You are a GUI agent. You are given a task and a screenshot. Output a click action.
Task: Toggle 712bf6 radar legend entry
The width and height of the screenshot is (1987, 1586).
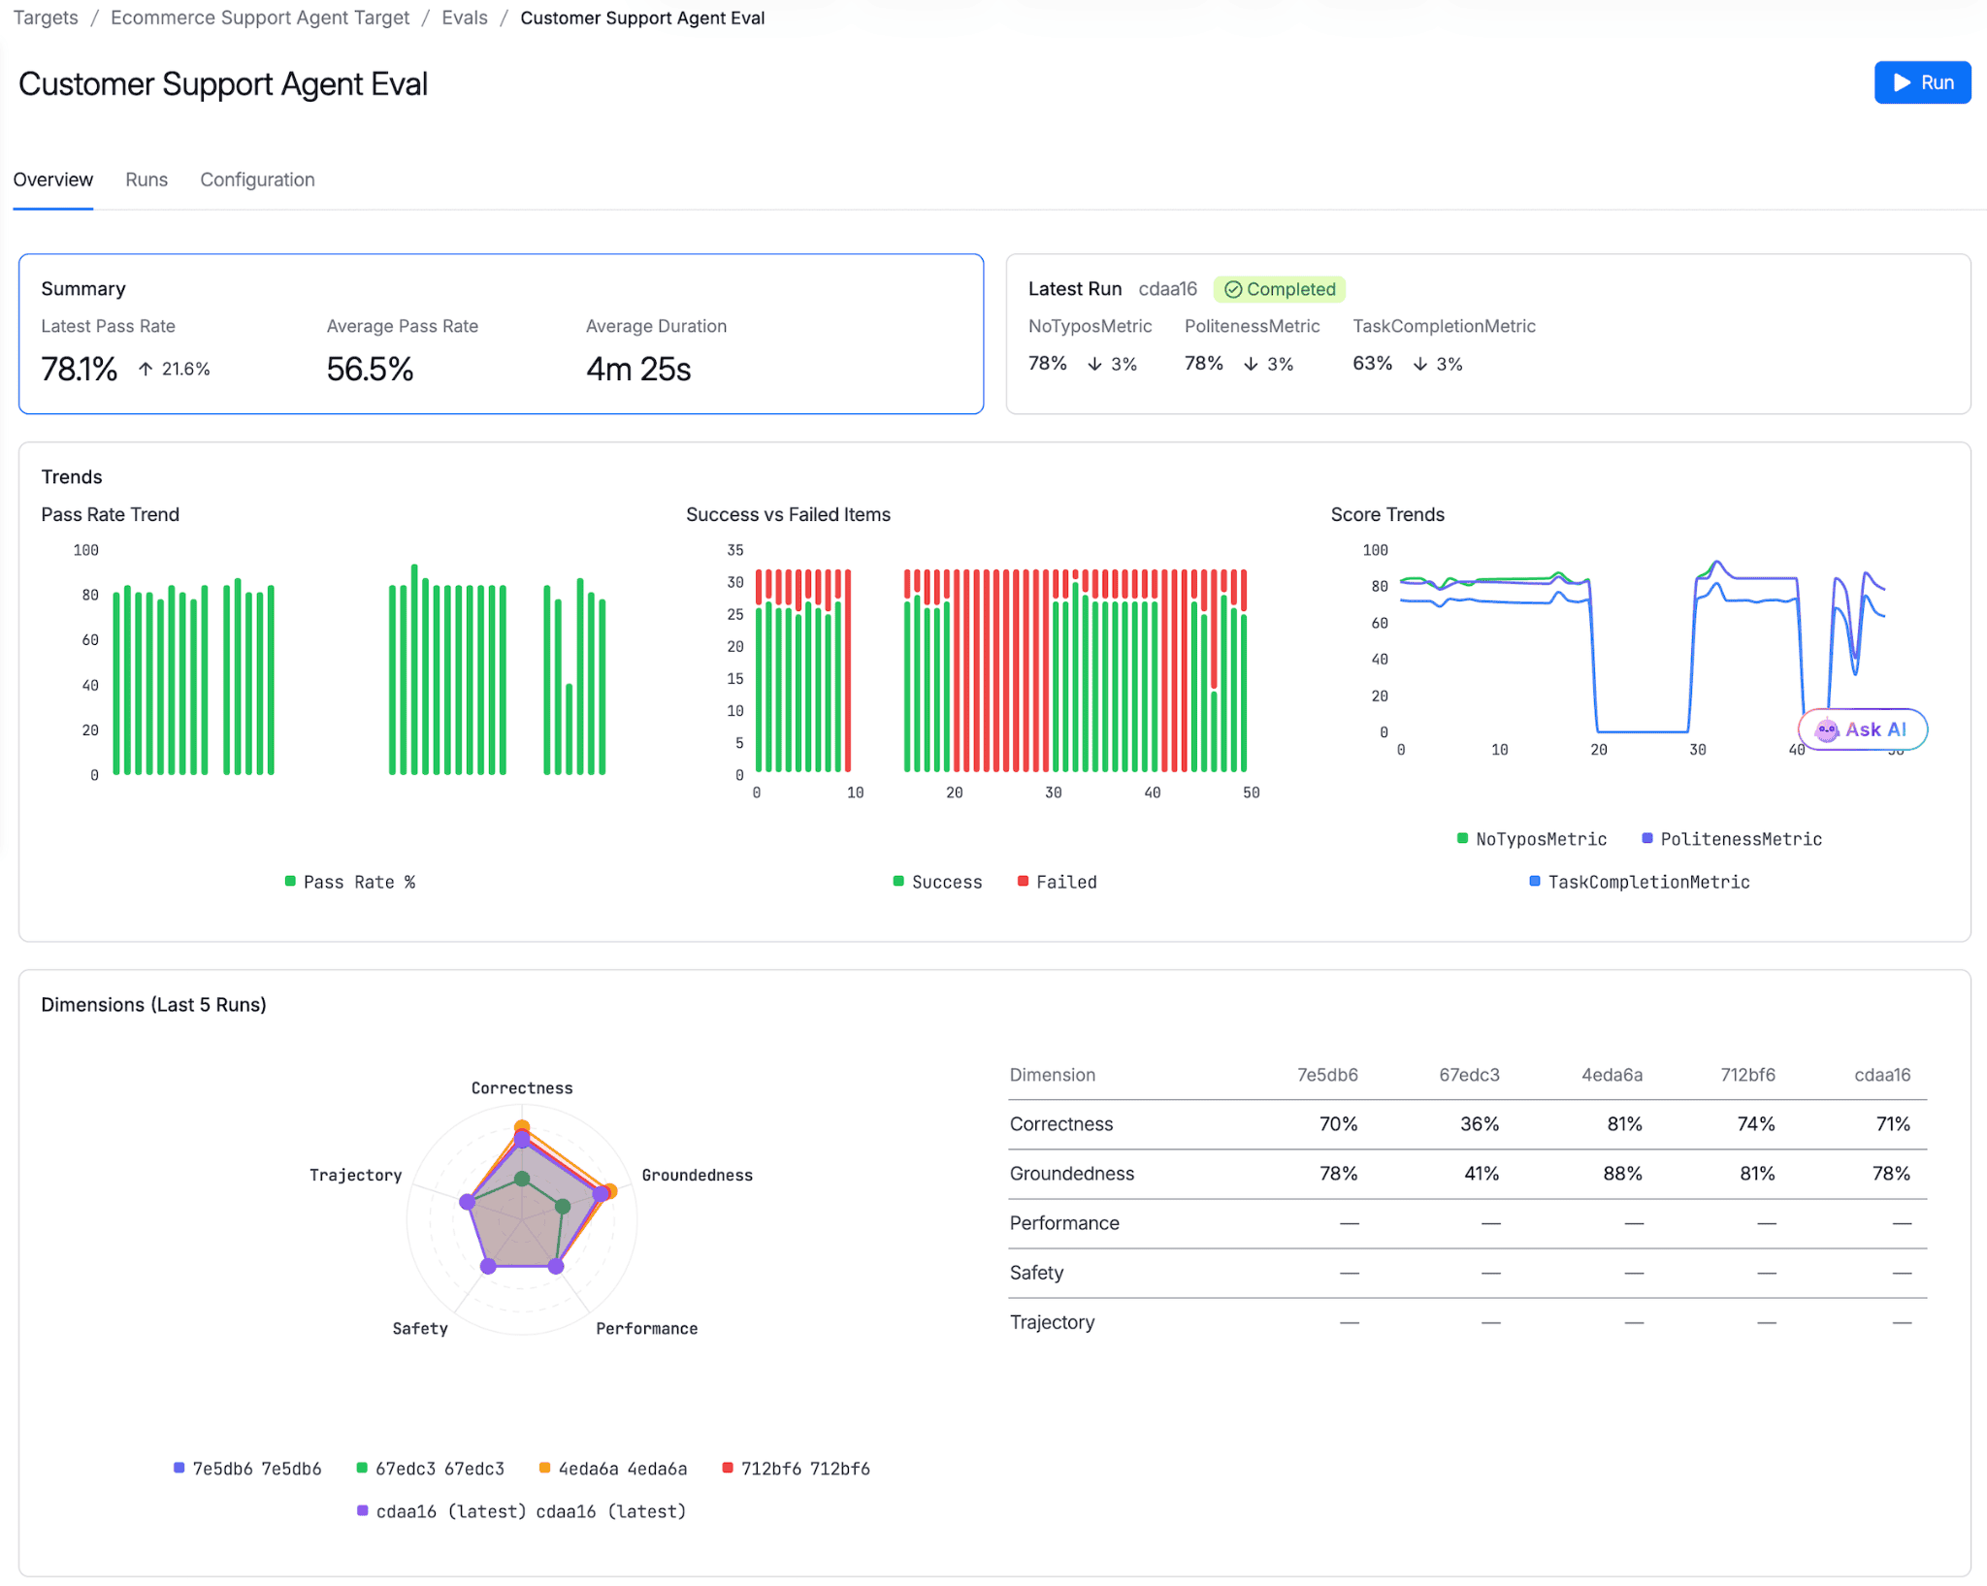(796, 1469)
